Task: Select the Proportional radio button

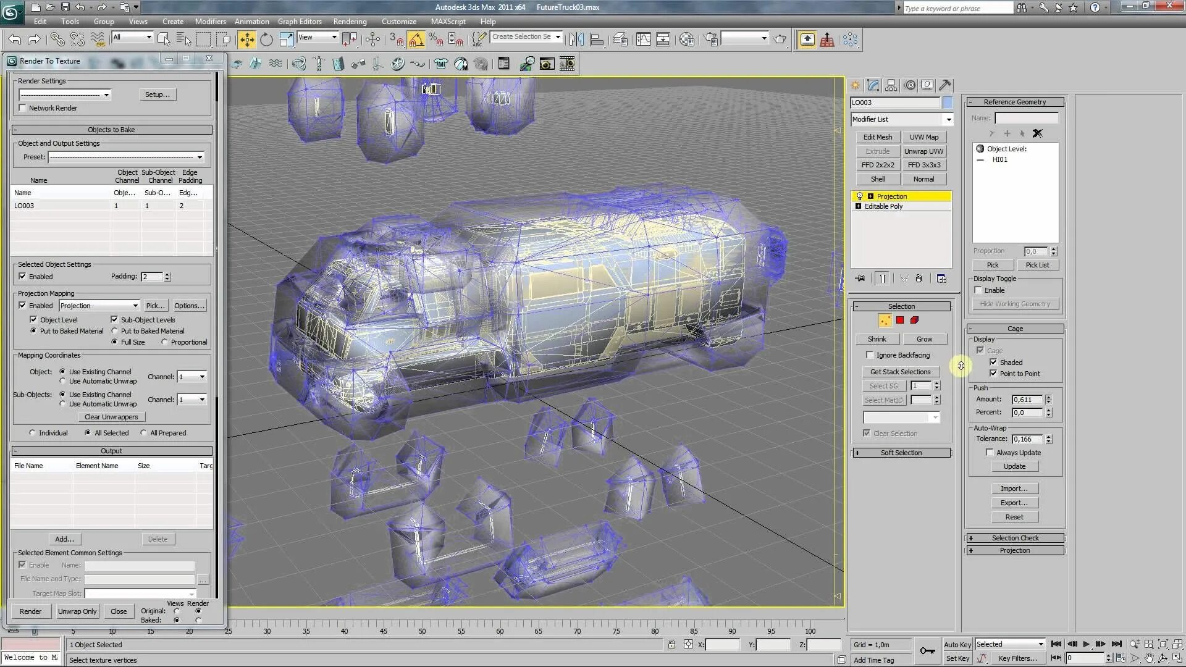Action: pos(165,342)
